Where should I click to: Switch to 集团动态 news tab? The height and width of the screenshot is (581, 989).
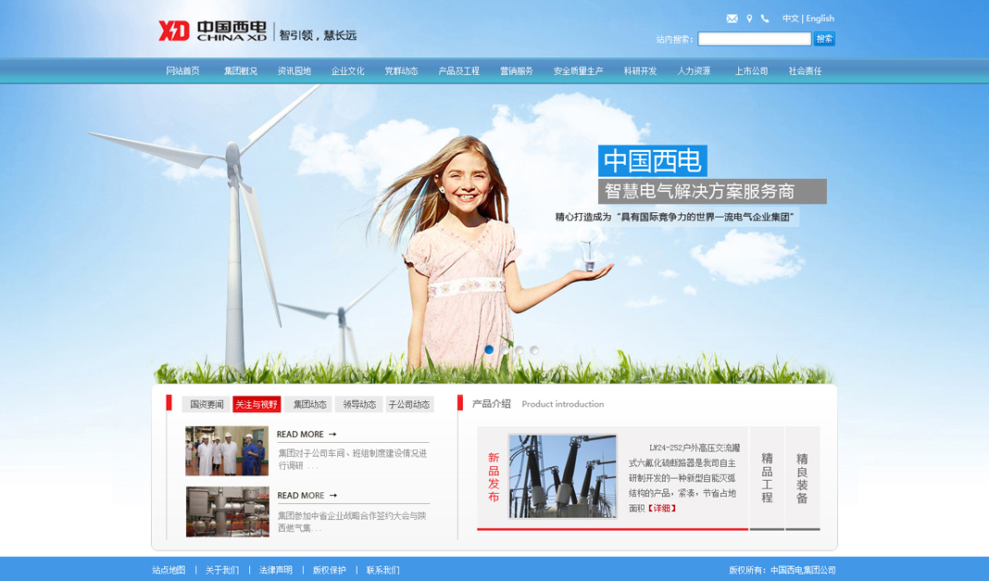coord(308,404)
